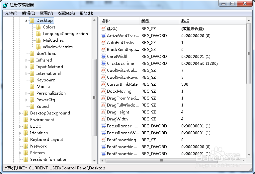Screen dimensions: 255x174
Task: Click the string icon of DockMoving
Action: [104, 91]
